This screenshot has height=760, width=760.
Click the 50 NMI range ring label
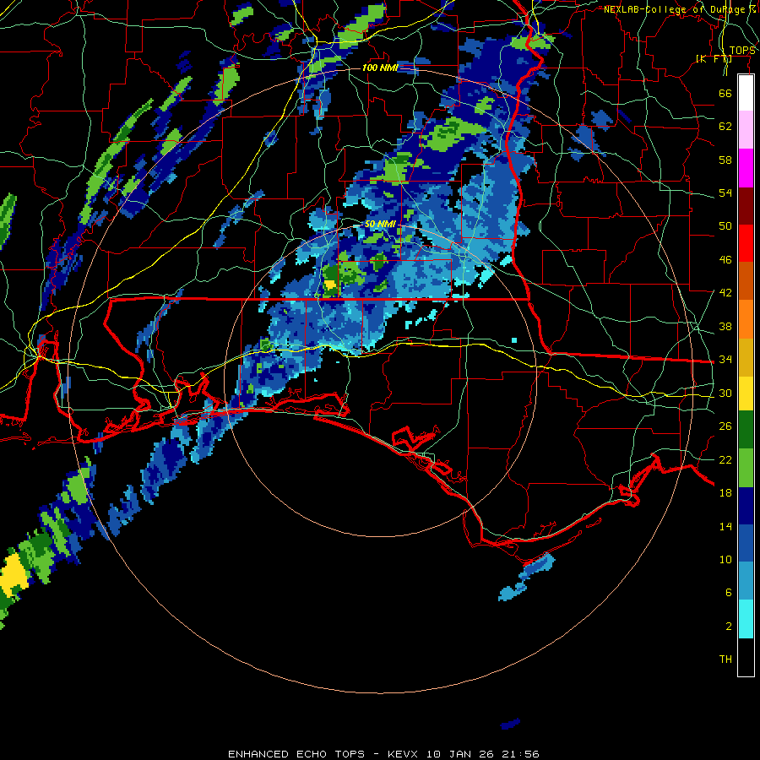pyautogui.click(x=380, y=225)
